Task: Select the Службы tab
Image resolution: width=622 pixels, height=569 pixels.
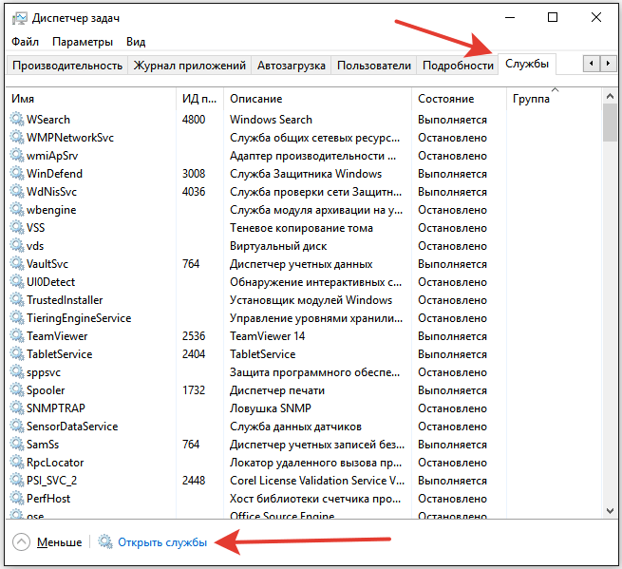Action: [527, 64]
